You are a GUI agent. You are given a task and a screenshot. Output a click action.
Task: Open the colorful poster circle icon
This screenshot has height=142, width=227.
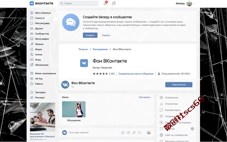149,132
